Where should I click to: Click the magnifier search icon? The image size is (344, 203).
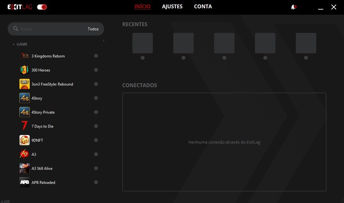pos(16,29)
